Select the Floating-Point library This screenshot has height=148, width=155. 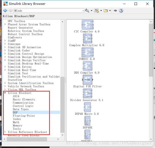(24, 116)
